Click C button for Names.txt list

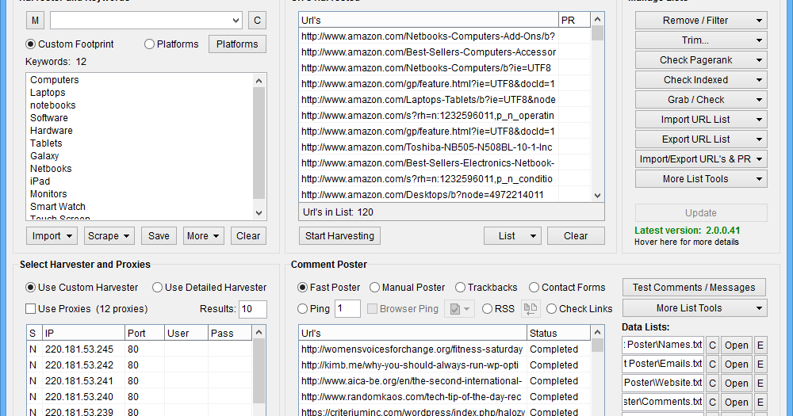coord(712,345)
